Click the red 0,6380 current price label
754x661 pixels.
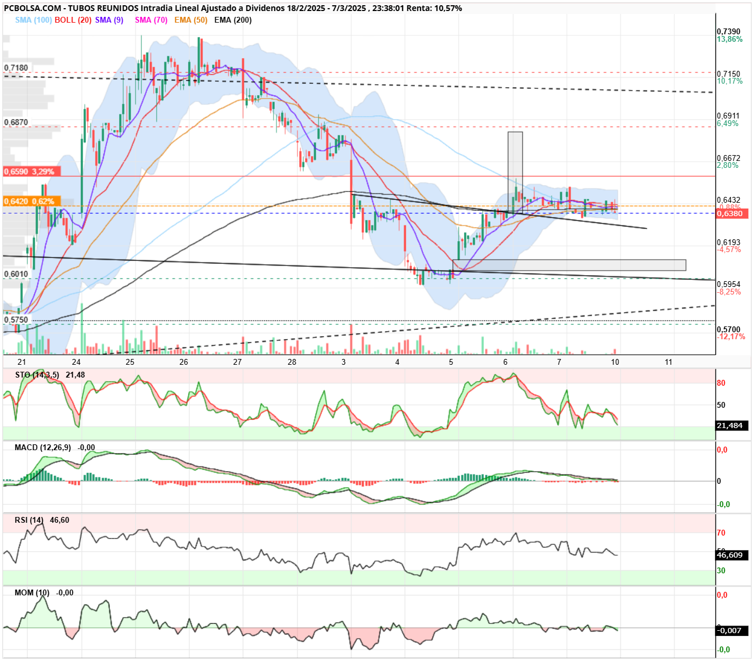pyautogui.click(x=730, y=214)
